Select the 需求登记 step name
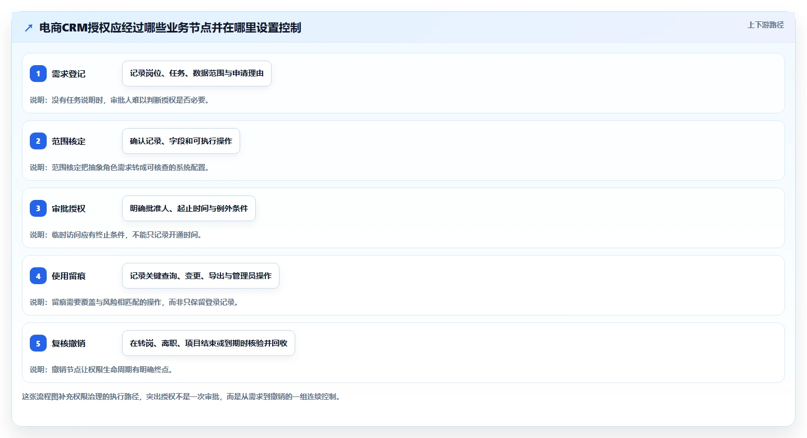Image resolution: width=807 pixels, height=438 pixels. point(69,74)
